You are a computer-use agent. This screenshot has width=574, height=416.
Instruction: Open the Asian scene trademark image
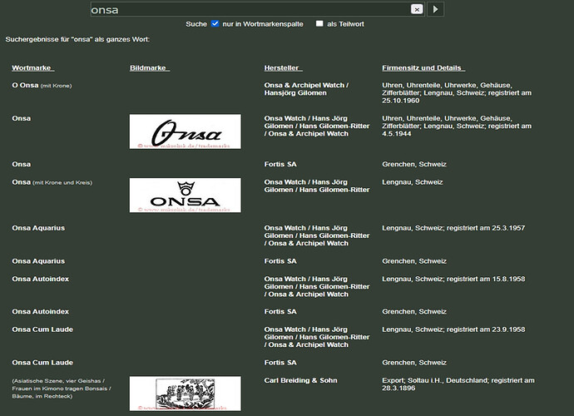click(x=186, y=394)
